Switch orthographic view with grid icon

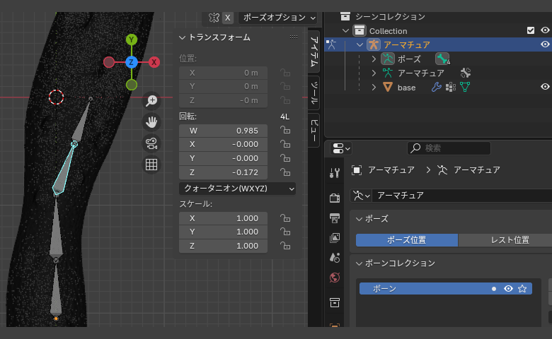(151, 165)
